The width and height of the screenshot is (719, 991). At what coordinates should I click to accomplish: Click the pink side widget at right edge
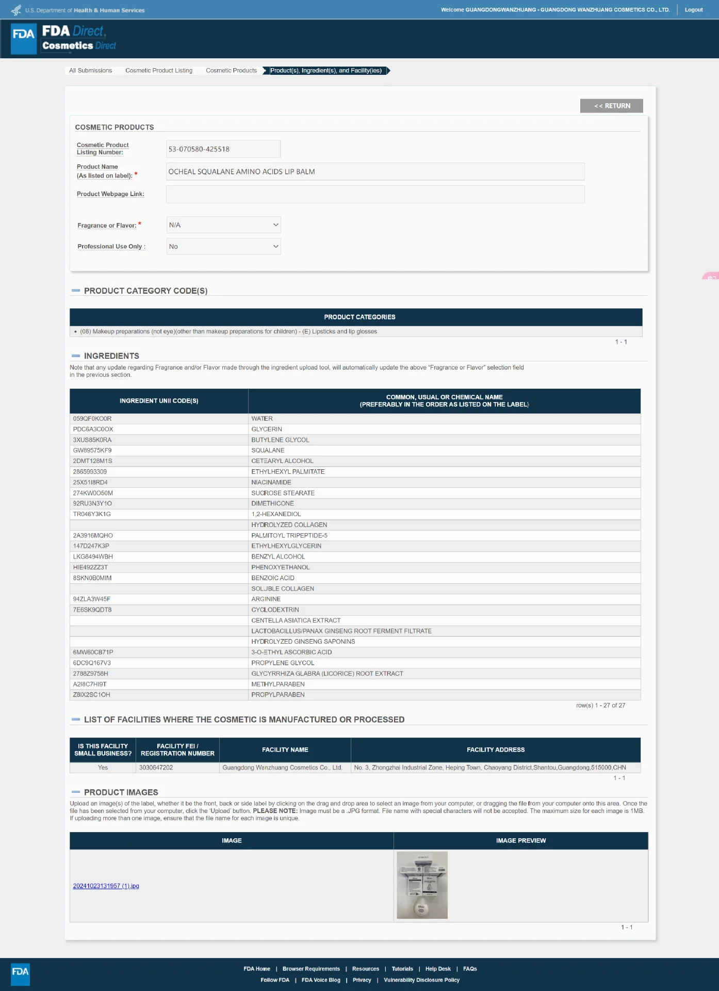(712, 276)
